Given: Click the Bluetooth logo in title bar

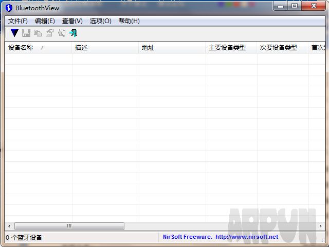Looking at the screenshot, I should pyautogui.click(x=9, y=8).
